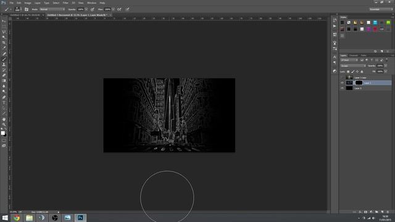This screenshot has height=222, width=395.
Task: Open Chrome from the taskbar
Action: point(17,218)
